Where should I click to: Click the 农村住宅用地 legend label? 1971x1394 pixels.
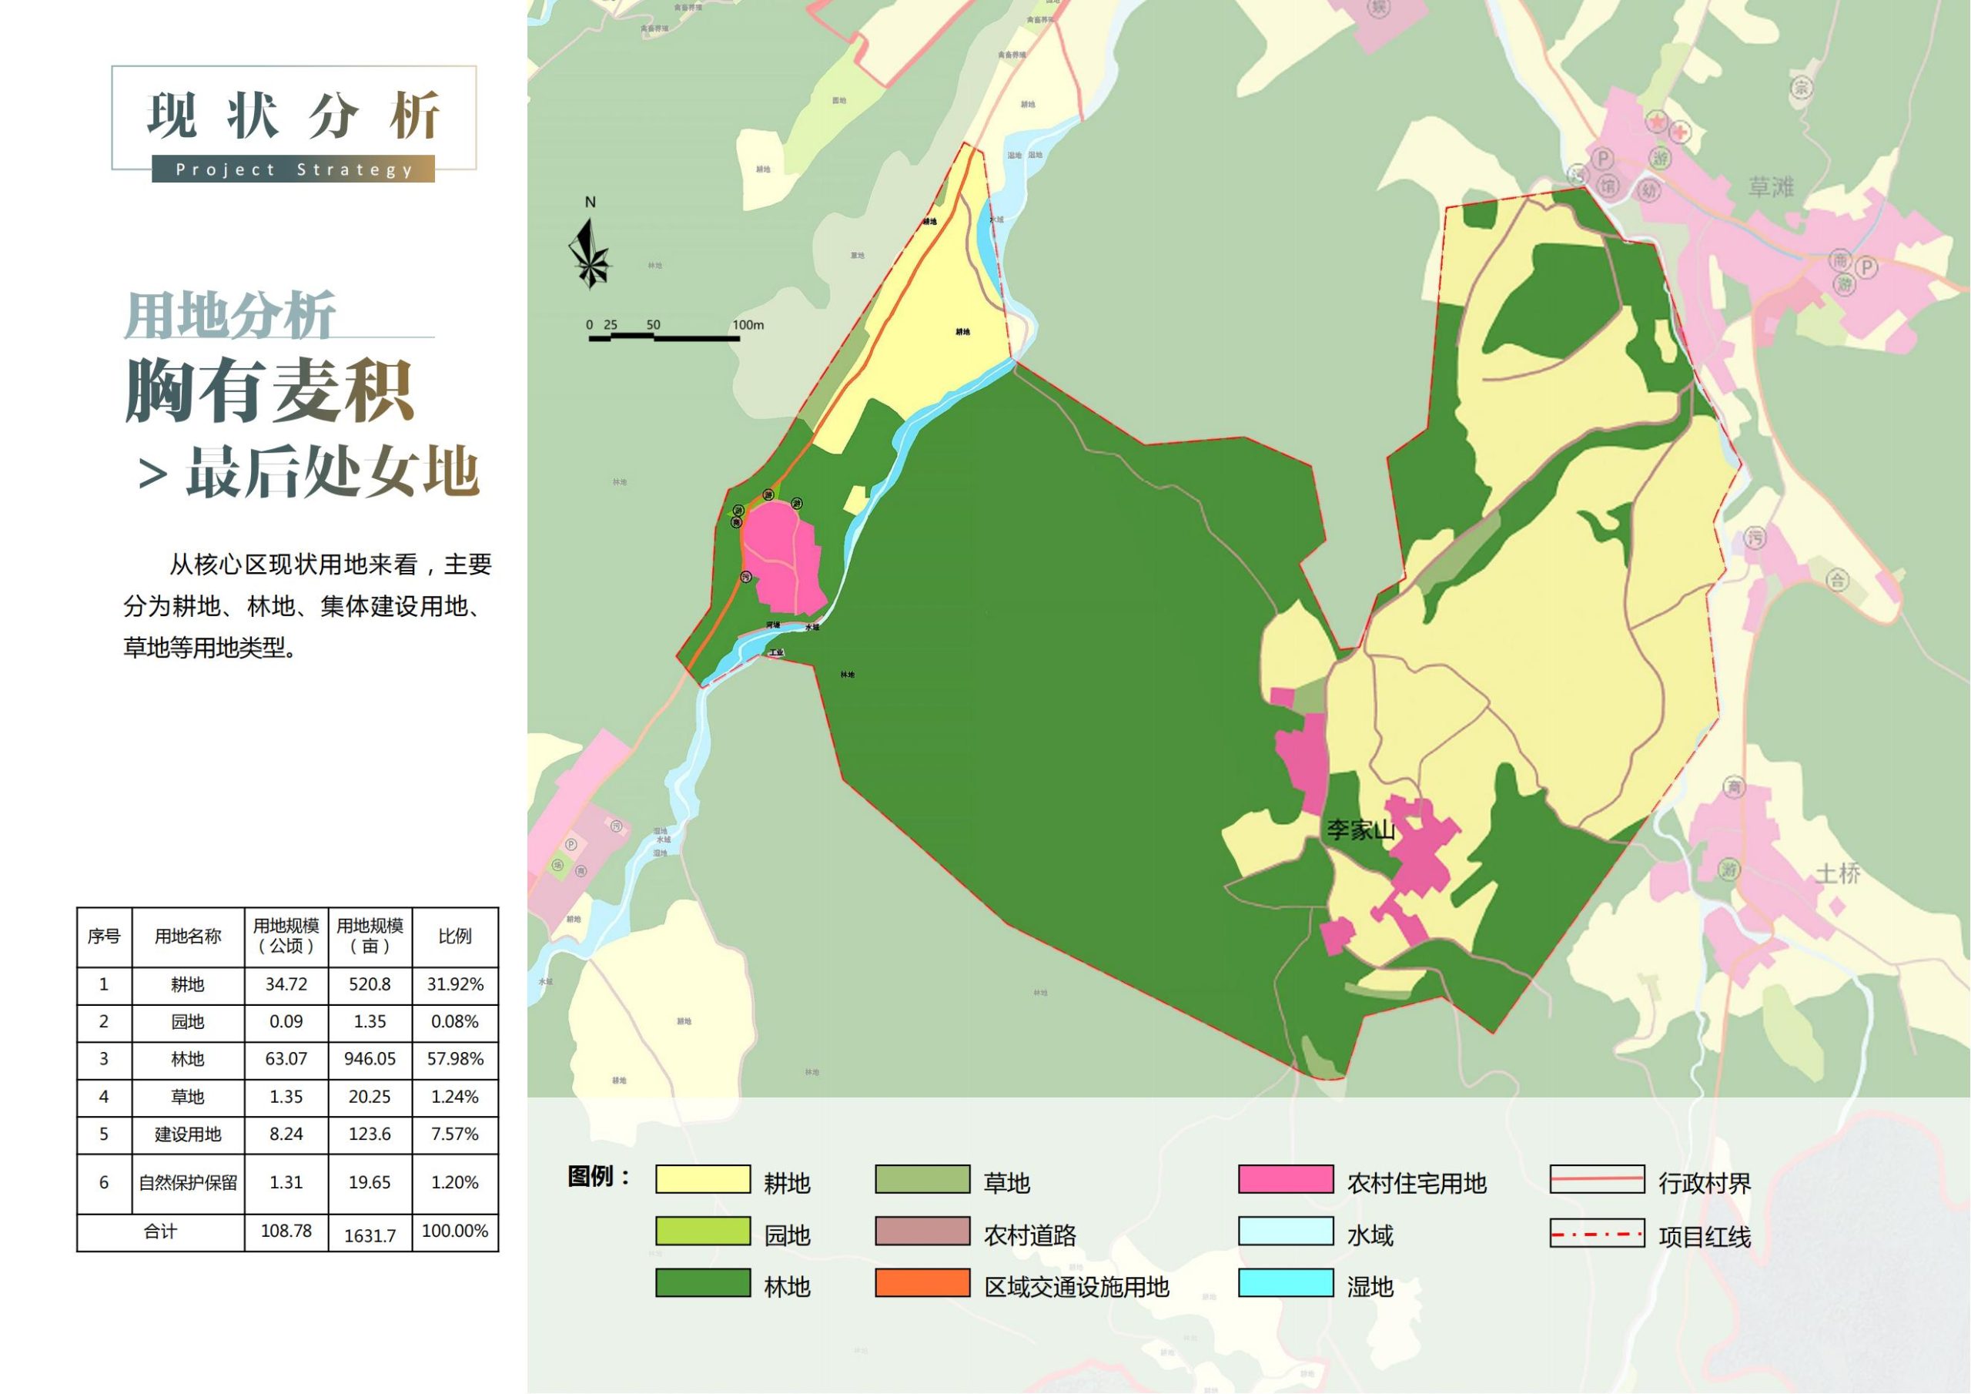pyautogui.click(x=1417, y=1184)
